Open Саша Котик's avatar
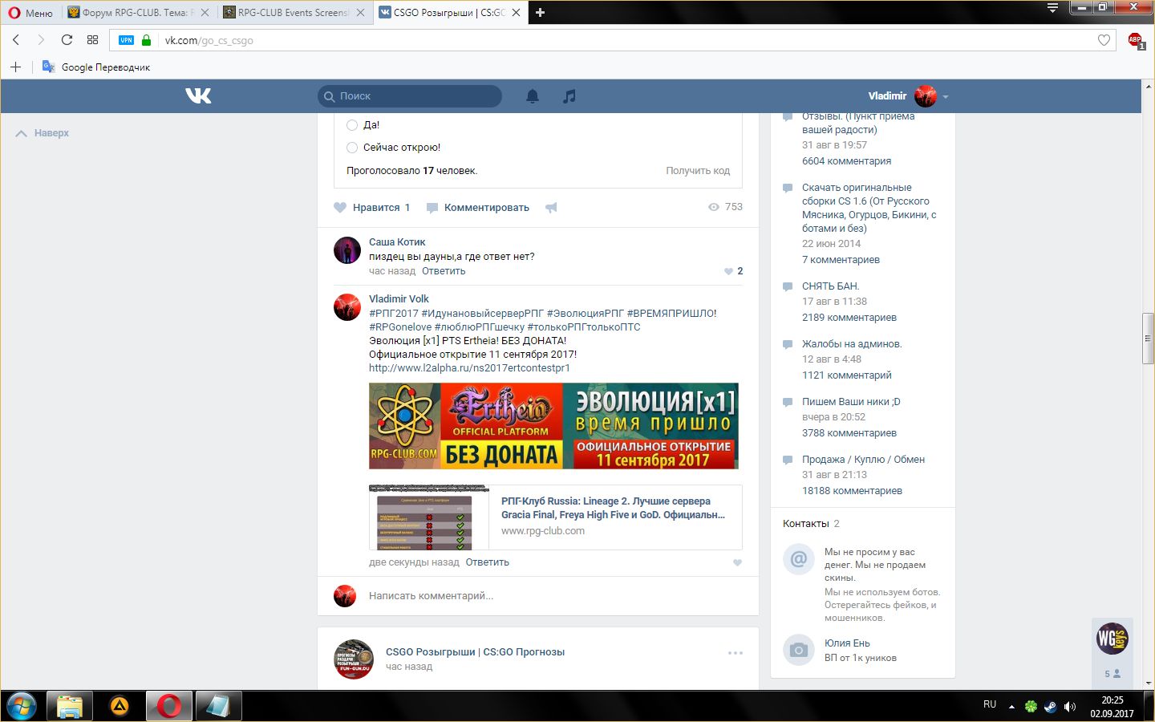The image size is (1155, 722). pos(347,250)
